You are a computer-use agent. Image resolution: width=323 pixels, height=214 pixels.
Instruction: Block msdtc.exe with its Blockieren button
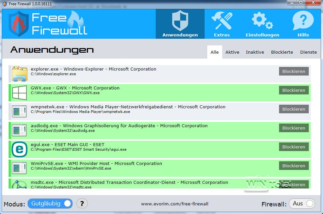[x=294, y=184]
